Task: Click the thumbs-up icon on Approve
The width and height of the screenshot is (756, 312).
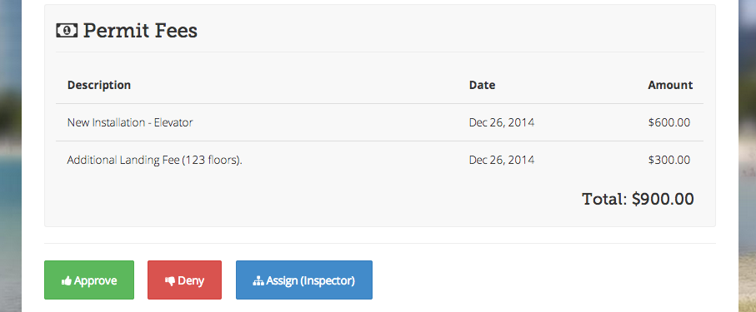Action: (67, 280)
